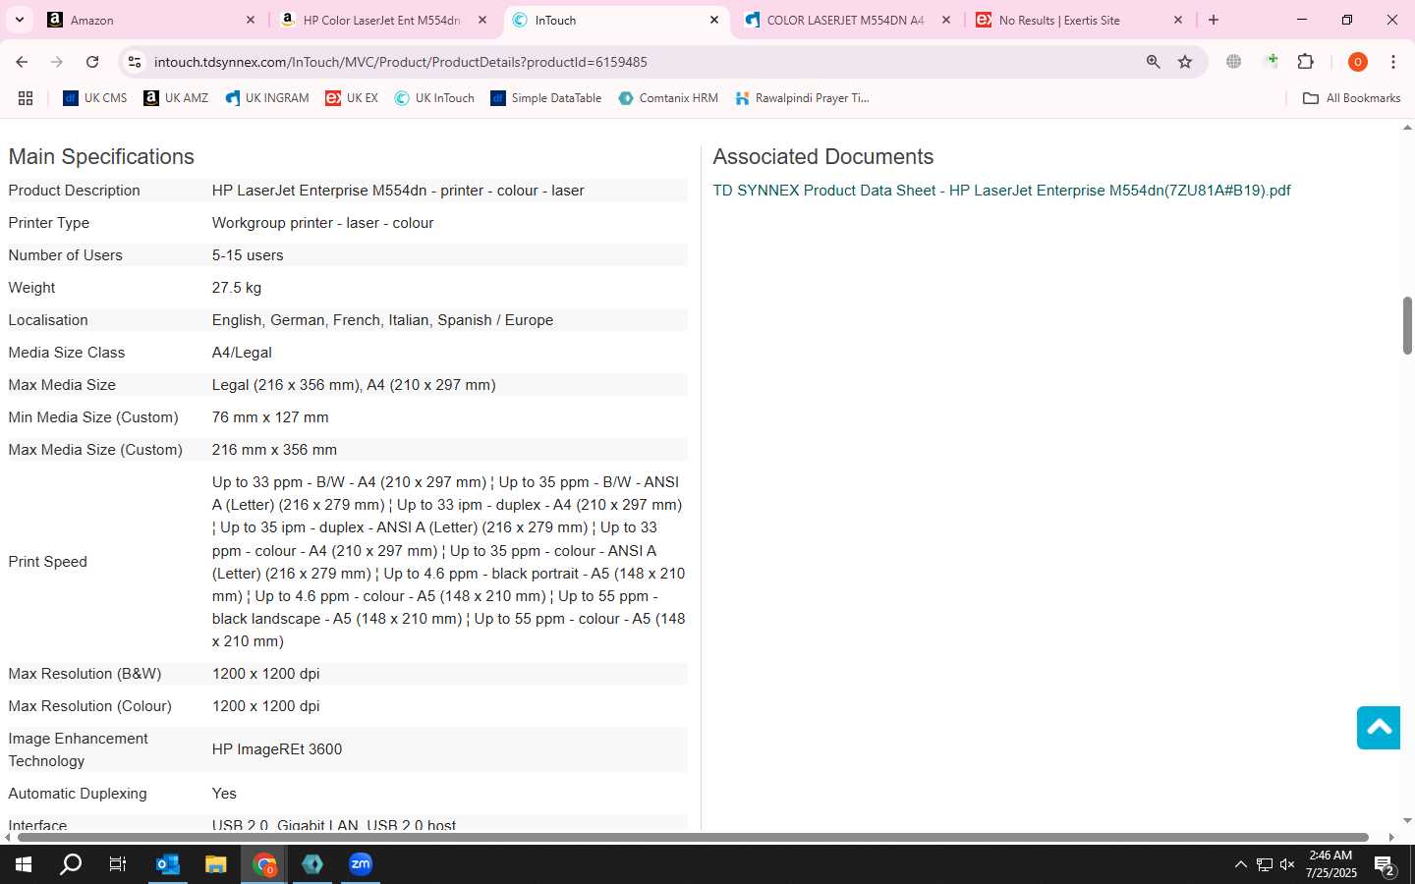Select the '76 mm x 127 mm' value

270,417
